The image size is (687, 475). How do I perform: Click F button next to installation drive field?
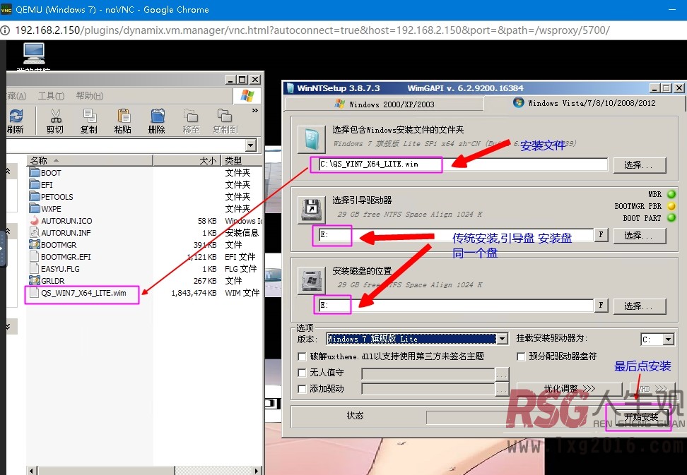pos(601,306)
